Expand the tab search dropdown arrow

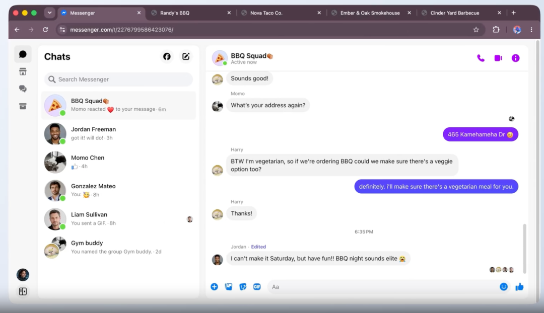49,13
